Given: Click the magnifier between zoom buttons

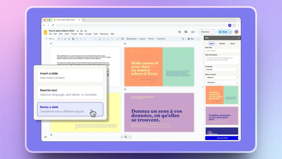Looking at the screenshot, I should pyautogui.click(x=126, y=137).
